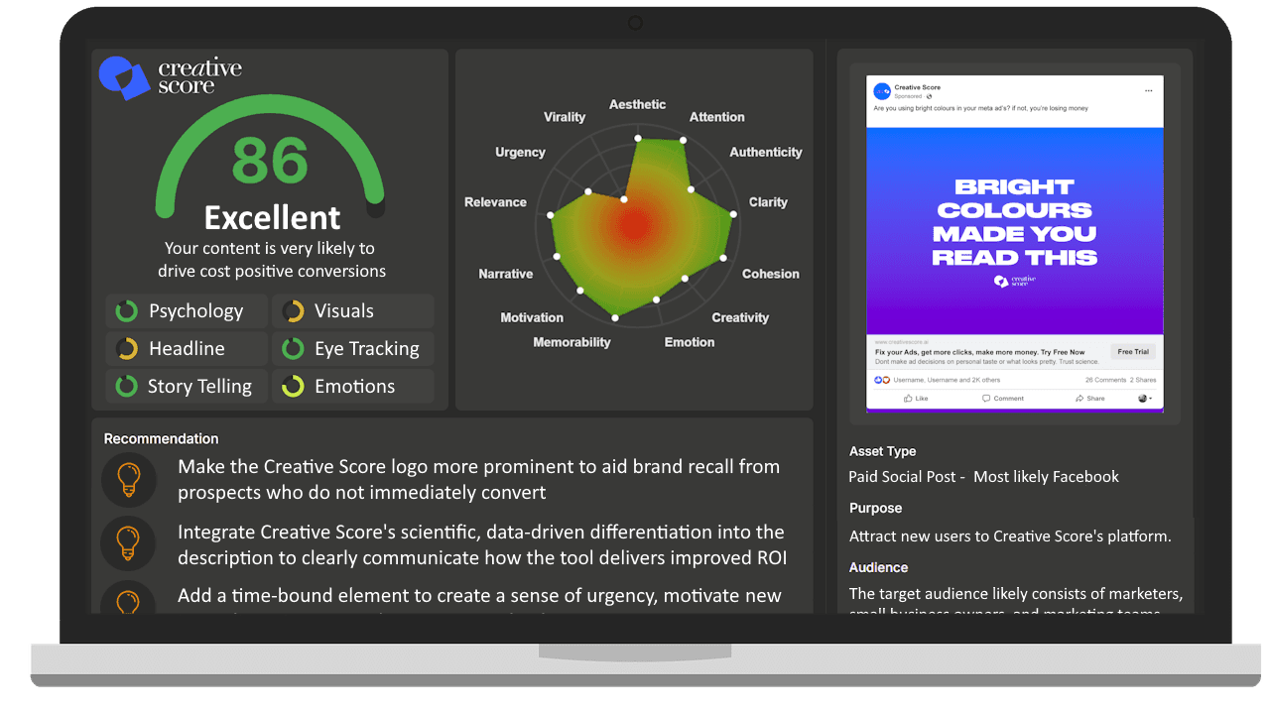
Task: Select the Attention label on the radar chart
Action: (716, 117)
